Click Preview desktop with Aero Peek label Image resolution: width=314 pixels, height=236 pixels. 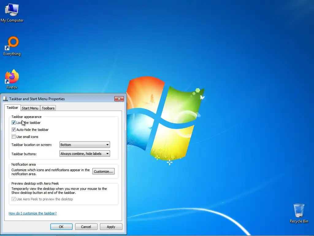click(x=35, y=183)
